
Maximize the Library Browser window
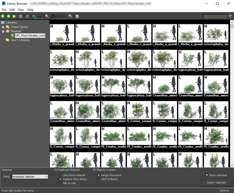(218, 3)
